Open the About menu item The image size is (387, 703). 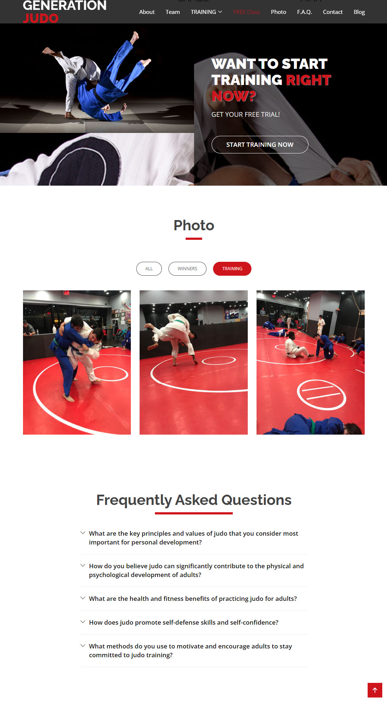tap(147, 12)
